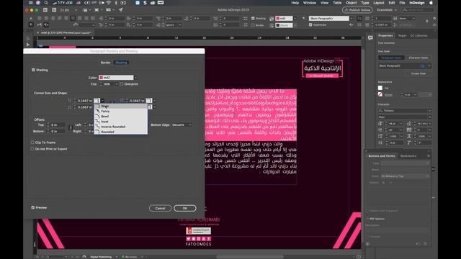Toggle the offsets chain link icon
The height and width of the screenshot is (259, 461).
pyautogui.click(x=71, y=128)
